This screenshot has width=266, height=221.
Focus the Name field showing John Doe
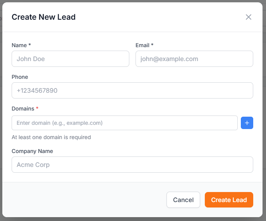click(x=70, y=59)
